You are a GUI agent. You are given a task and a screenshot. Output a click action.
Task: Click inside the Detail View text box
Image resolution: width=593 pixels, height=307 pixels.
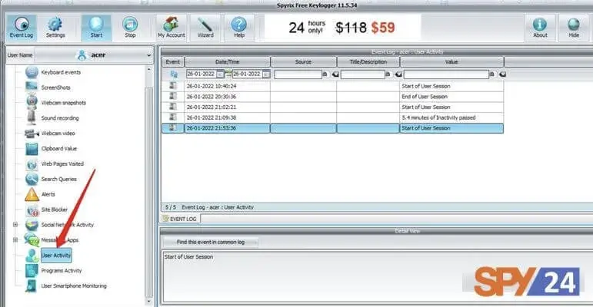click(376, 276)
